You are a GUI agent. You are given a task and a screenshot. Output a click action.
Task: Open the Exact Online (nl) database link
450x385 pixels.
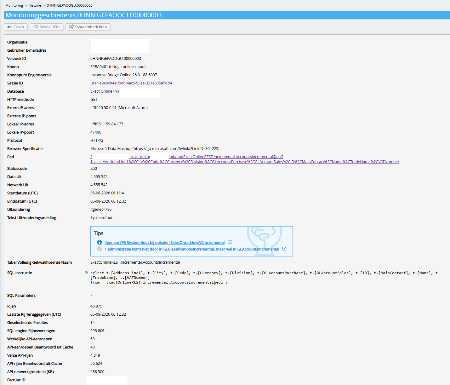pyautogui.click(x=105, y=91)
